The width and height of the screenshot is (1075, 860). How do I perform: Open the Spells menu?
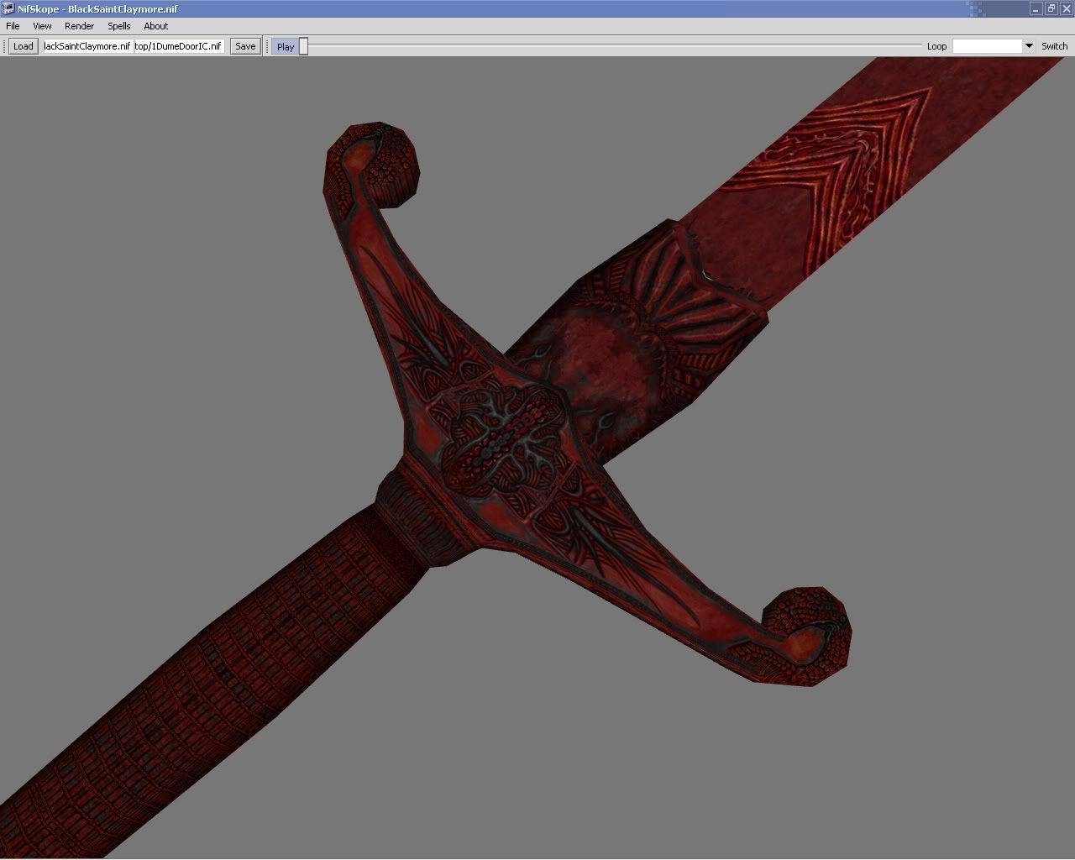118,26
